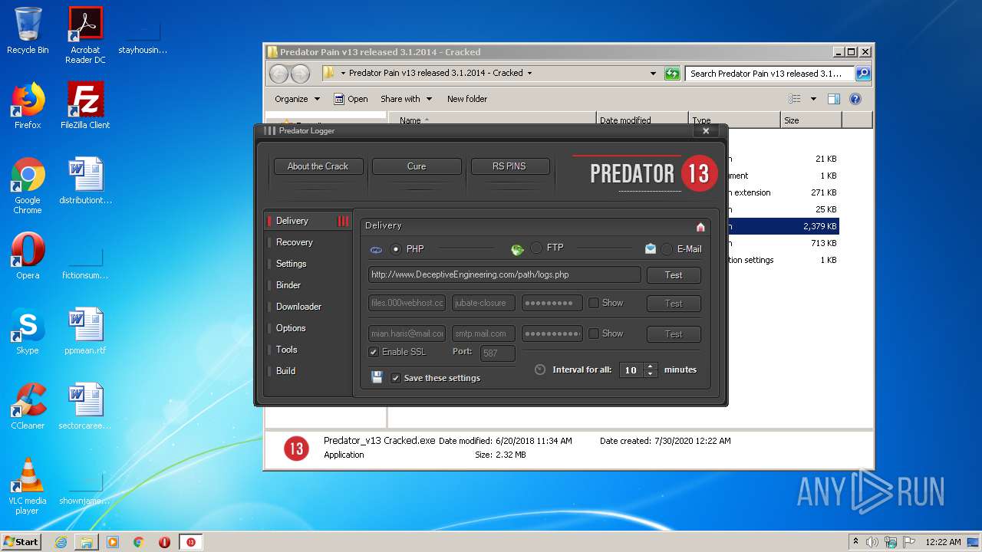Open Recycle Bin desktop icon
Image resolution: width=982 pixels, height=552 pixels.
coord(28,31)
